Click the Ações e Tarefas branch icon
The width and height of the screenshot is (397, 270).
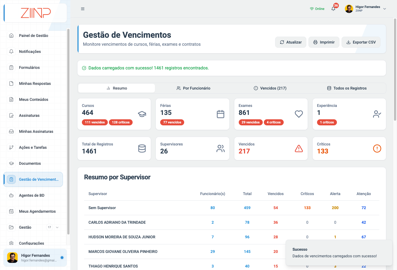pyautogui.click(x=11, y=147)
